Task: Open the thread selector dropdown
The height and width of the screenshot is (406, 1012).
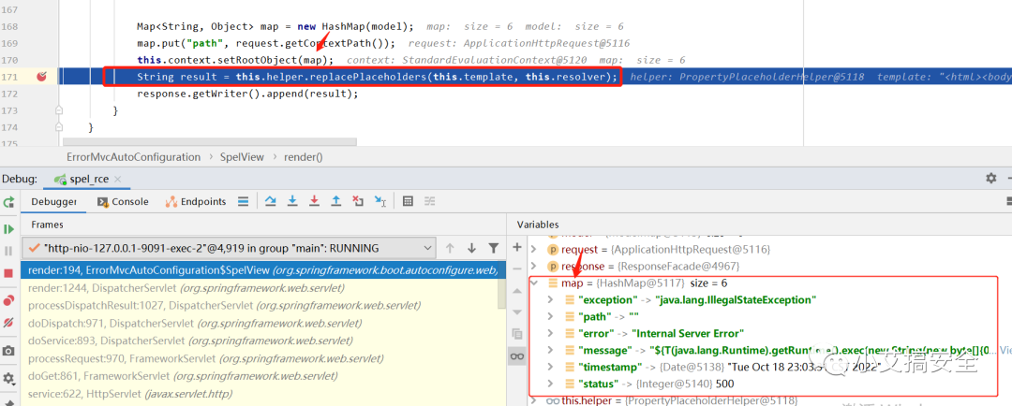Action: click(x=231, y=248)
